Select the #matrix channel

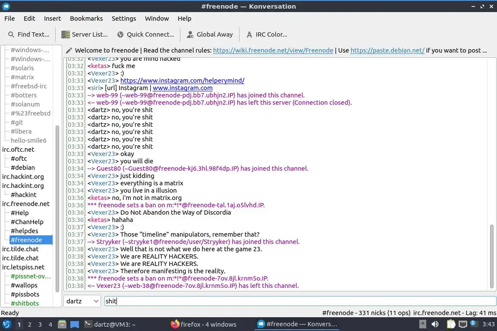pos(22,77)
